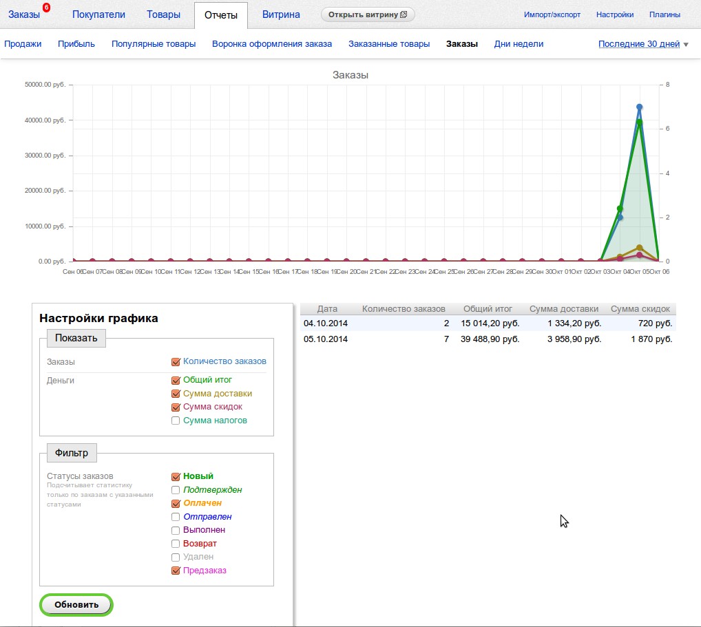Show the Продажи report
This screenshot has height=627, width=701.
click(x=23, y=44)
